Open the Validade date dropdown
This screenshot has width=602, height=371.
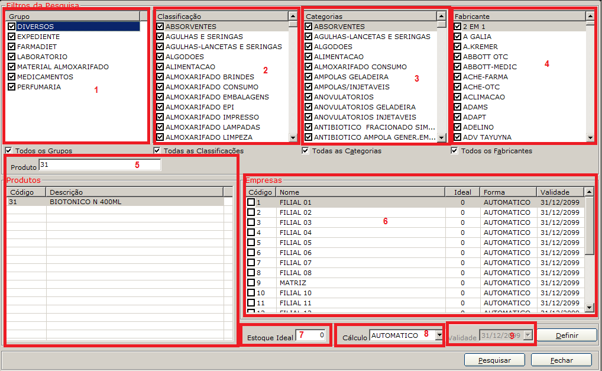528,335
